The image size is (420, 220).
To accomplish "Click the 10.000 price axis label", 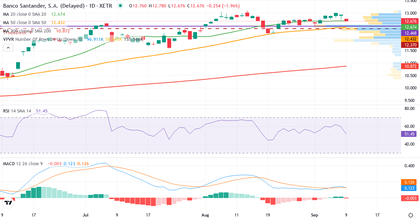I will [x=410, y=88].
